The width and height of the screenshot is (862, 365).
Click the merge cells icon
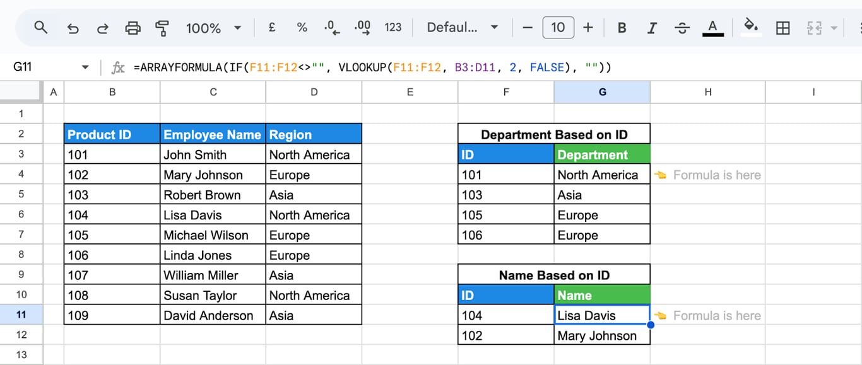814,28
